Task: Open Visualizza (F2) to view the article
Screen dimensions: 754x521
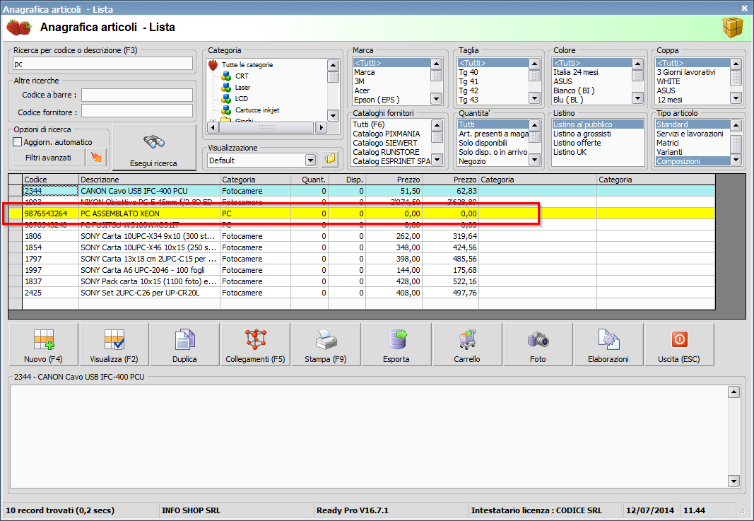Action: tap(114, 344)
